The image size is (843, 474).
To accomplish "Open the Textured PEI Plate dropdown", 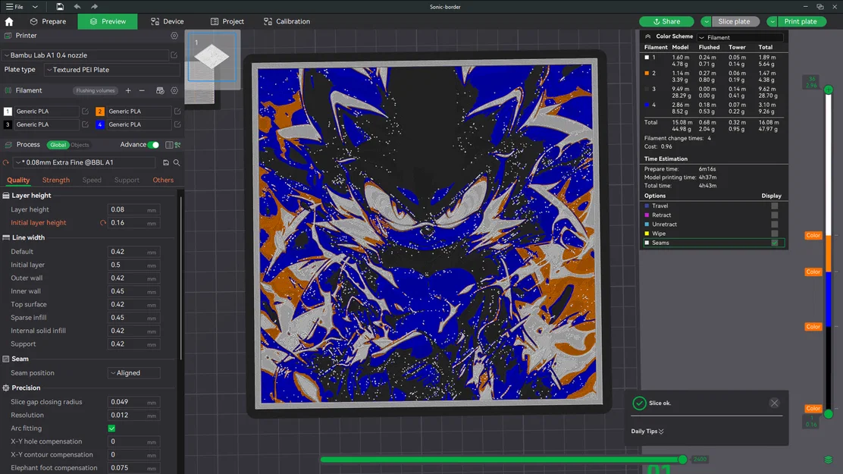I will point(112,69).
